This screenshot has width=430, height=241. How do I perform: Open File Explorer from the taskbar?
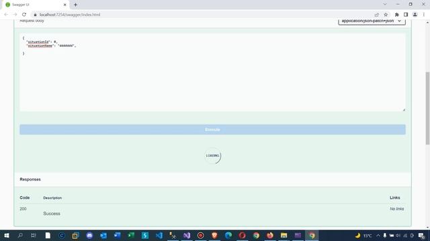pyautogui.click(x=284, y=235)
